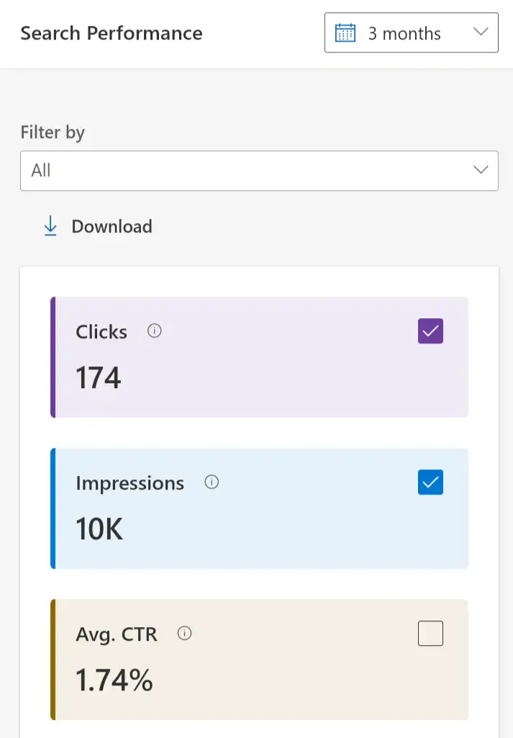Click the calendar icon in the date selector

(x=345, y=32)
